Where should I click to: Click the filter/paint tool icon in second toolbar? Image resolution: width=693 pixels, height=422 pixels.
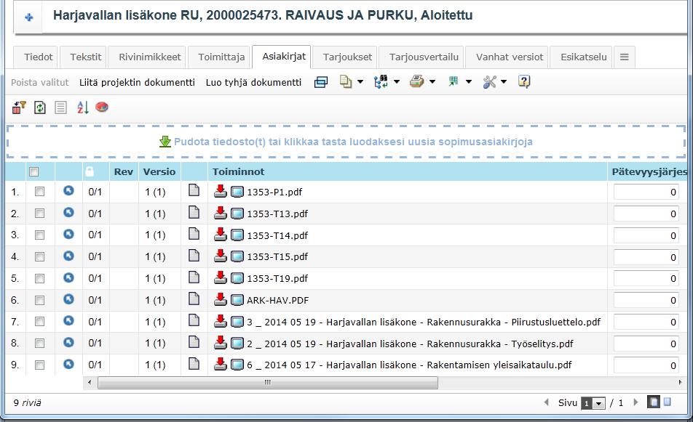pyautogui.click(x=19, y=107)
